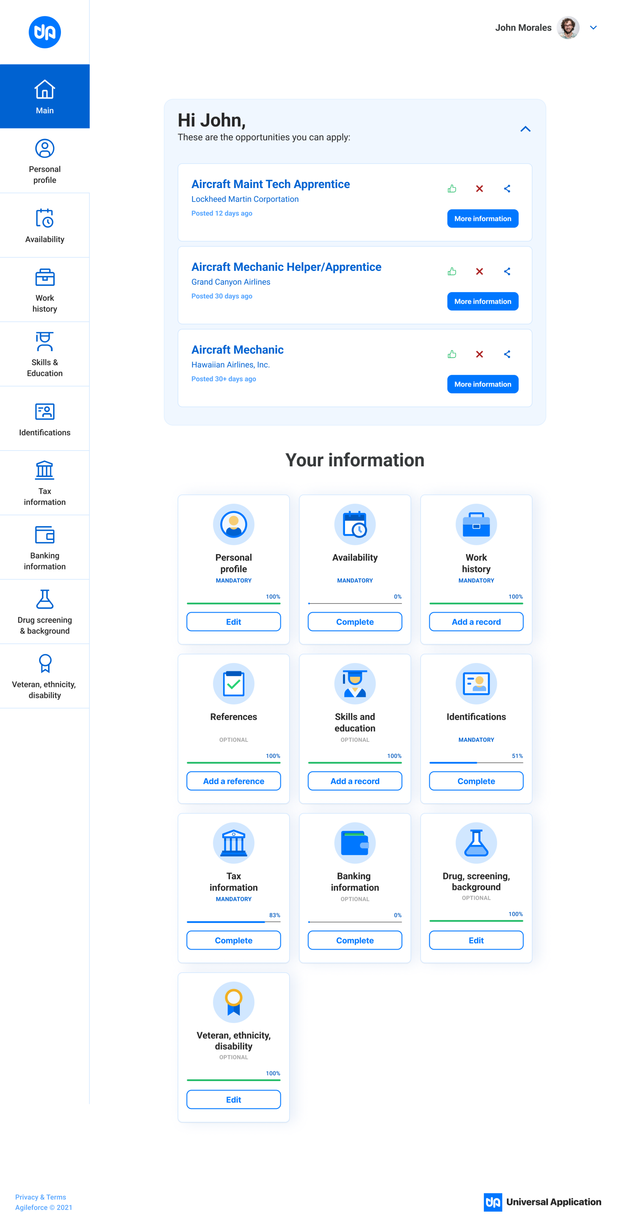This screenshot has height=1230, width=621.
Task: Like the Hawaiian Airlines Aircraft Mechanic job
Action: coord(452,354)
